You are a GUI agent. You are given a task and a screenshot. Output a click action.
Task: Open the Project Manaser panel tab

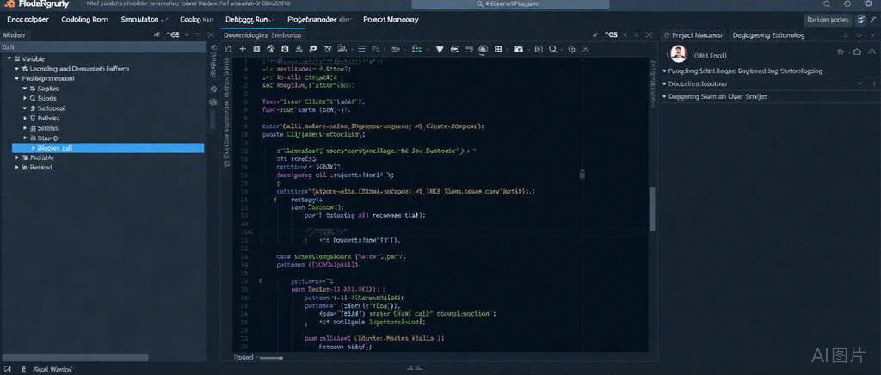[695, 35]
